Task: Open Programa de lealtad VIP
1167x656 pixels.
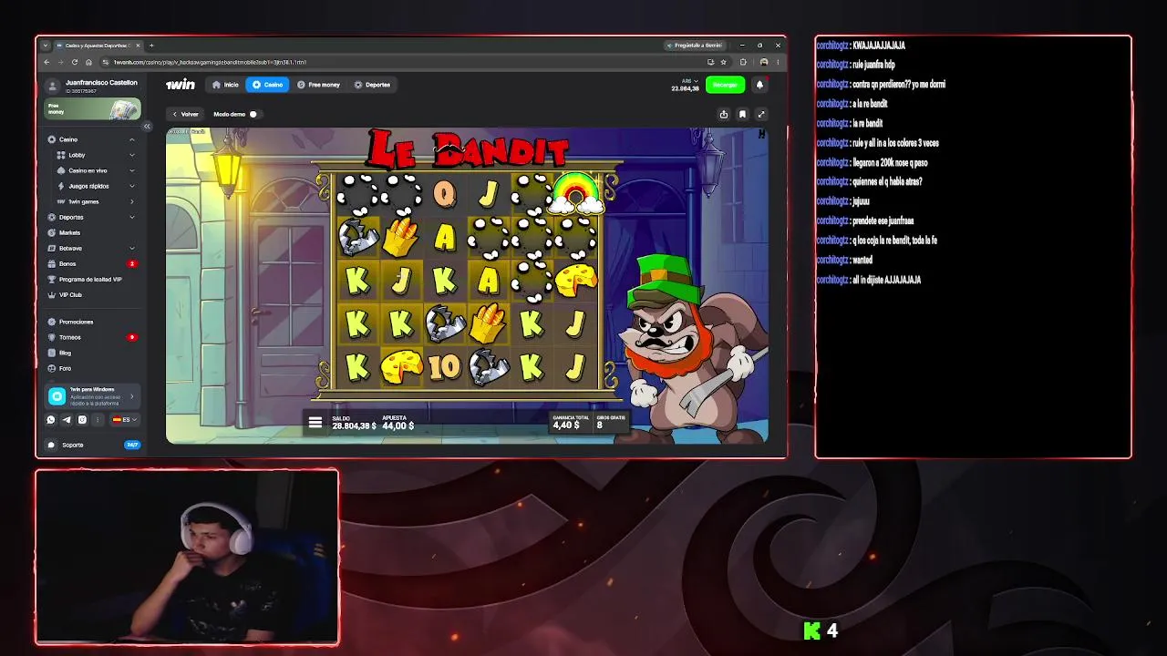Action: [92, 279]
